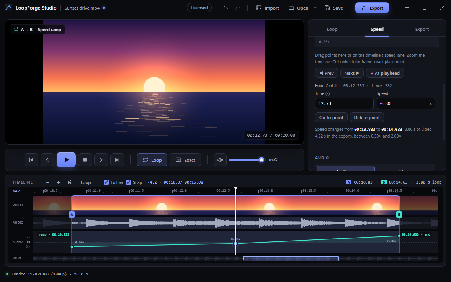Click the view range bar in VIEW lane
The height and width of the screenshot is (282, 451).
(x=291, y=258)
